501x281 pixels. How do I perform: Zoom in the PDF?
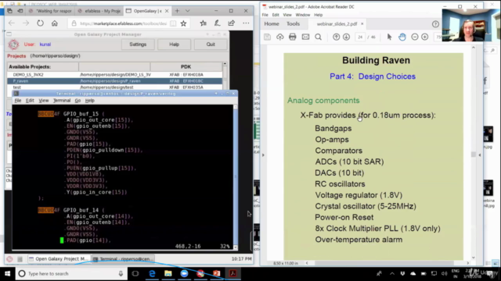pyautogui.click(x=424, y=37)
